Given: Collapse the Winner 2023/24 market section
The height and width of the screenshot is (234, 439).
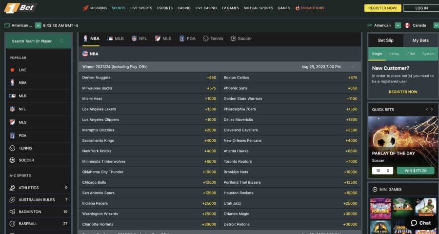Looking at the screenshot, I should (353, 67).
